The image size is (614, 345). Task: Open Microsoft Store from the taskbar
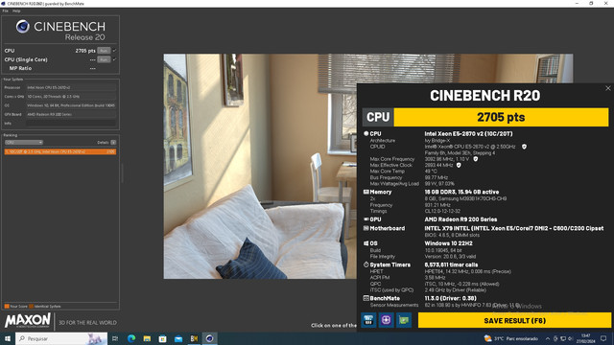coord(162,338)
